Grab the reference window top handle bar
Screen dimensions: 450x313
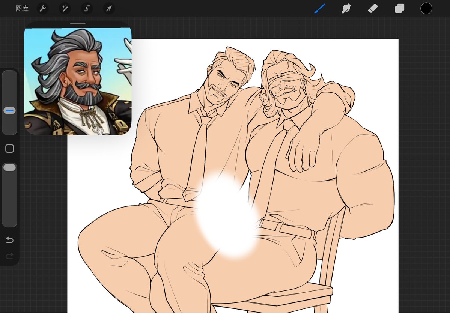tap(78, 23)
